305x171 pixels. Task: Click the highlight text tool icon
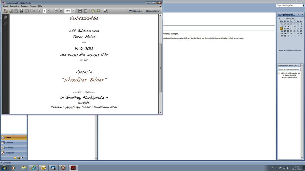(98, 11)
